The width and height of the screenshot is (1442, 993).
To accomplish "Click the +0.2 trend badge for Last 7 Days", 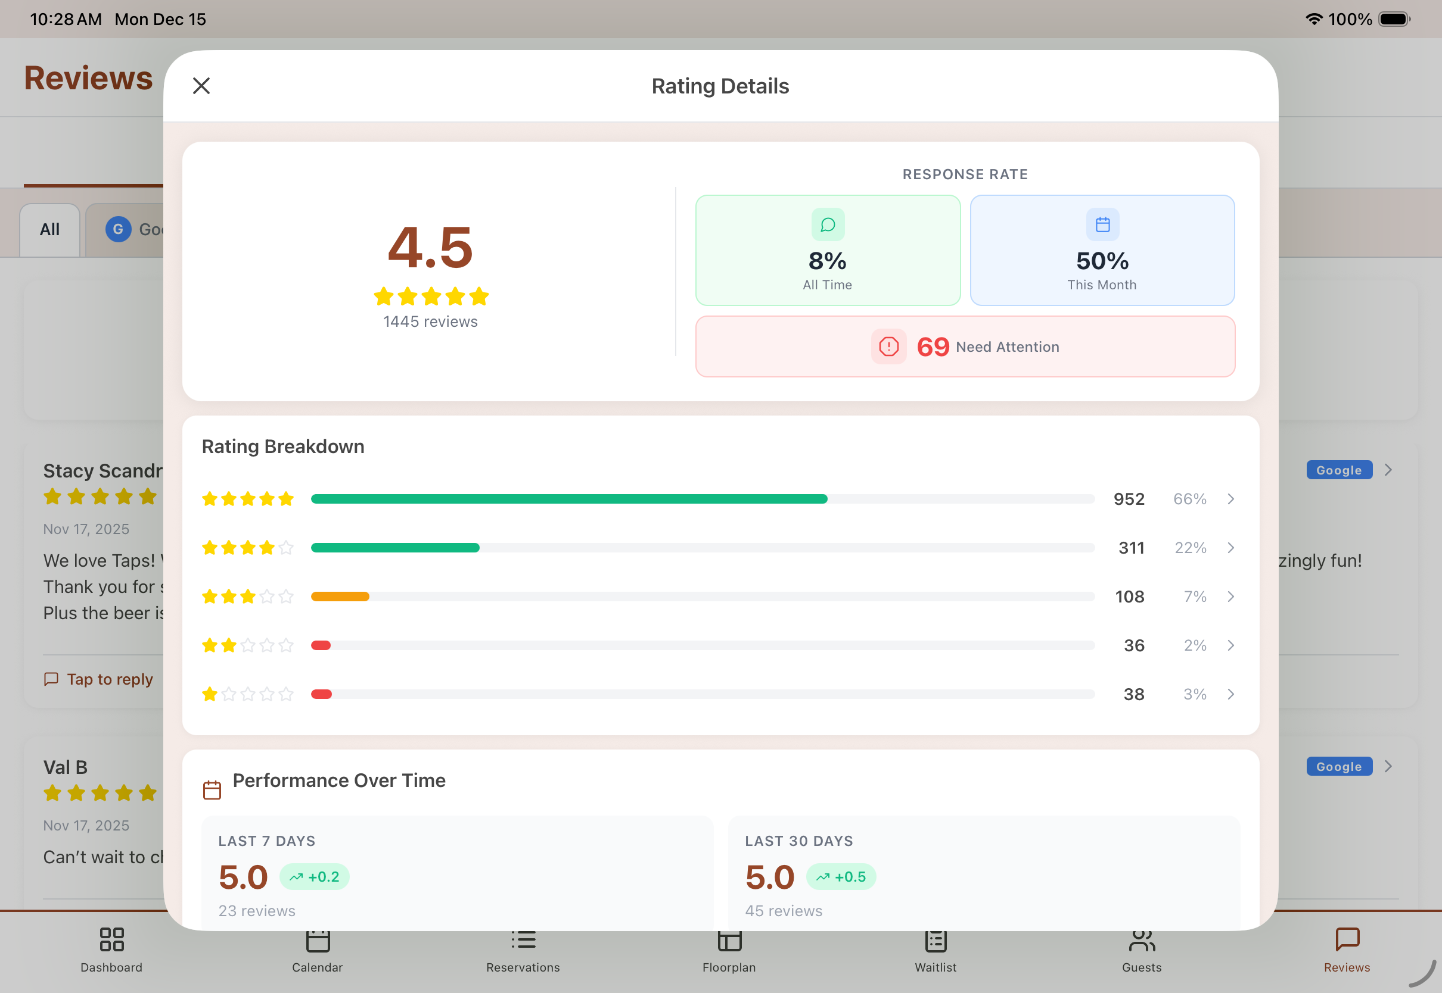I will [315, 877].
